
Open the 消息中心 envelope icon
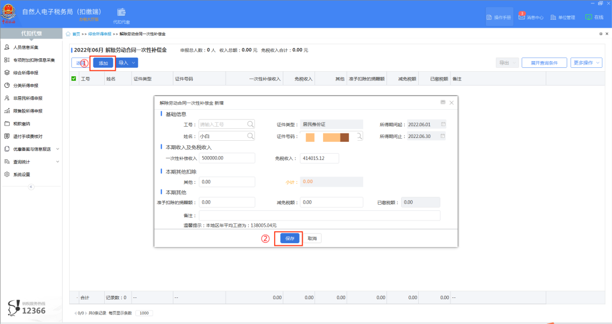(521, 17)
